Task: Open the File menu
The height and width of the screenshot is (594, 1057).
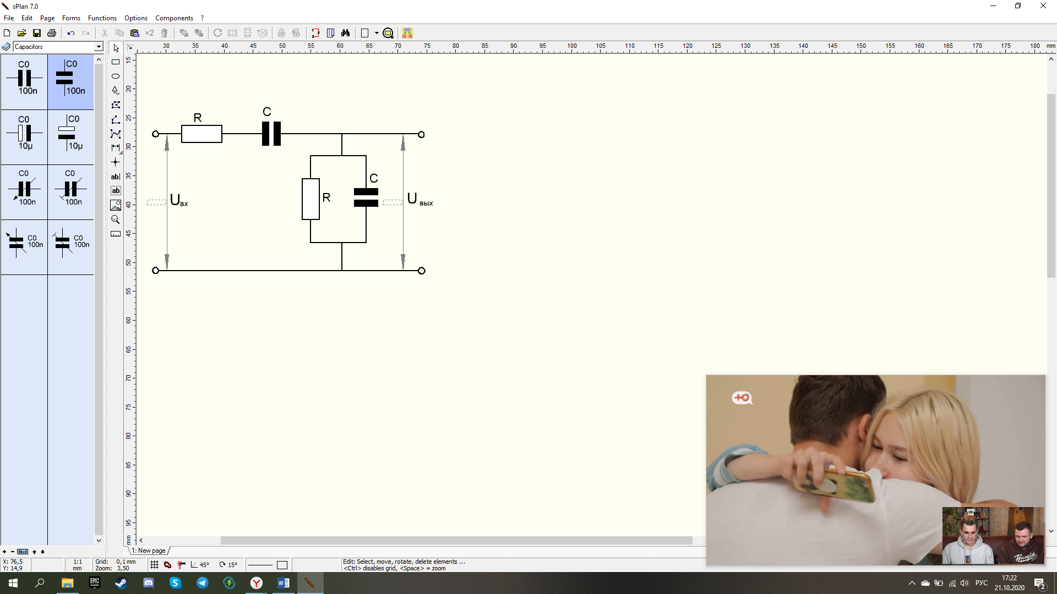Action: [9, 18]
